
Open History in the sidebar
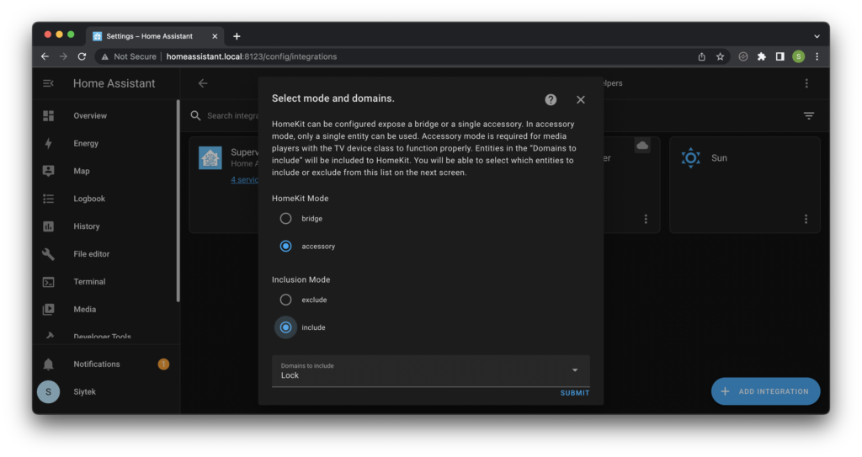(x=87, y=226)
